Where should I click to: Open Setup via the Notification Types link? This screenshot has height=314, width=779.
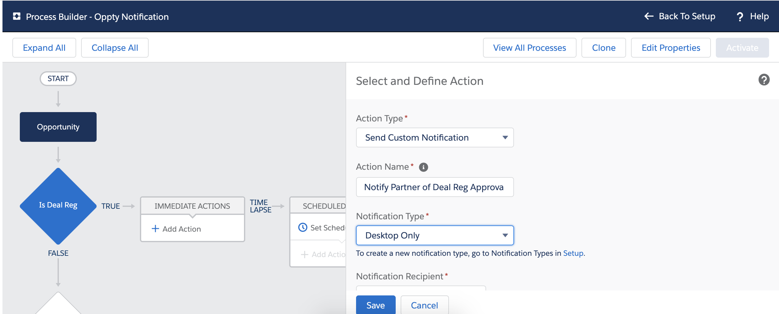click(574, 253)
